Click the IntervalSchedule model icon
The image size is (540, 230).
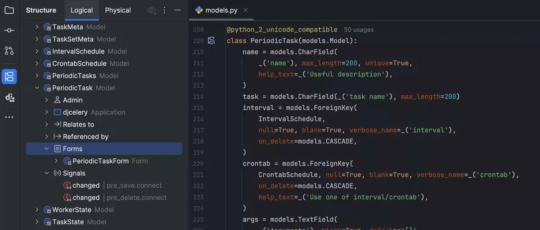[47, 51]
